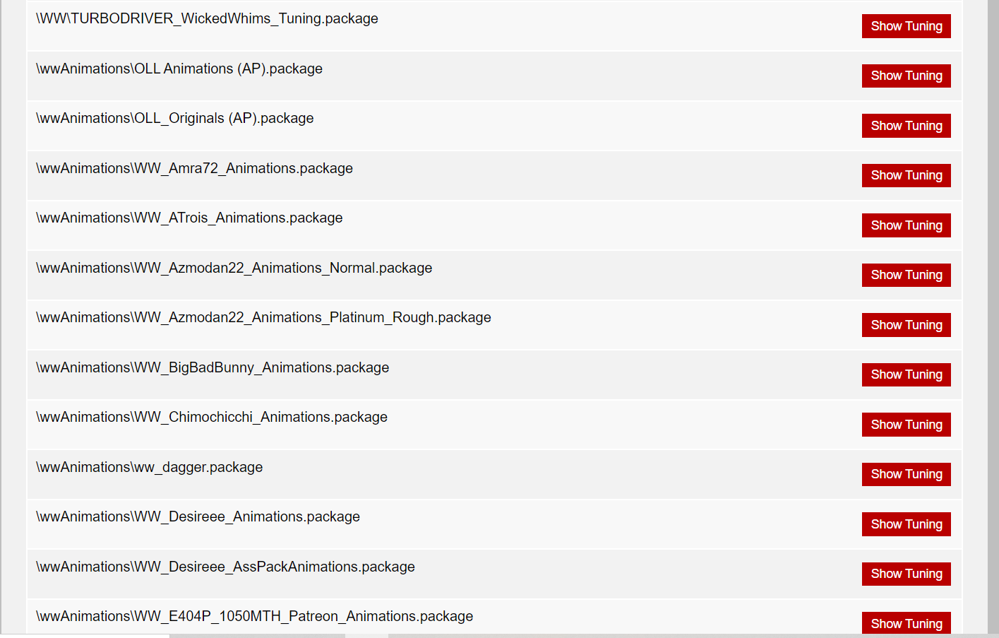
Task: Click Show Tuning for WW_Azmodan22_Animations_Normal.package
Action: [906, 275]
